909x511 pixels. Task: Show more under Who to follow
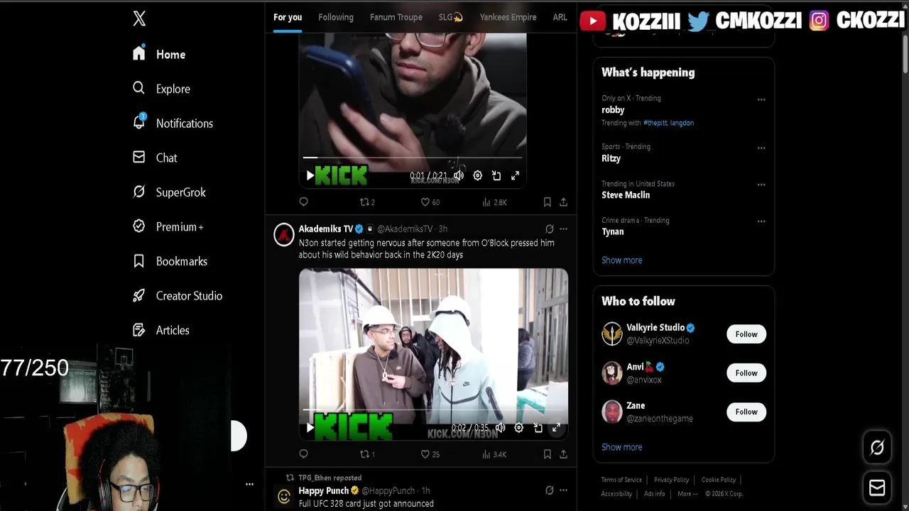tap(621, 447)
